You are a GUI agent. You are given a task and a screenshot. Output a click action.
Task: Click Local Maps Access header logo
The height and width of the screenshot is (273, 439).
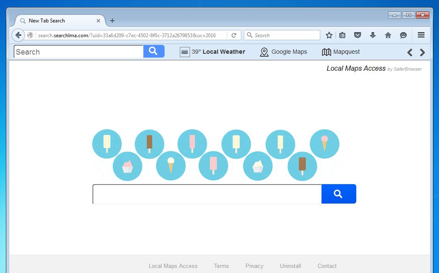[x=375, y=69]
